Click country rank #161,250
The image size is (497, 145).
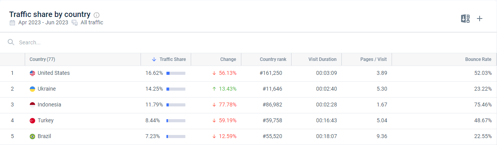point(271,73)
